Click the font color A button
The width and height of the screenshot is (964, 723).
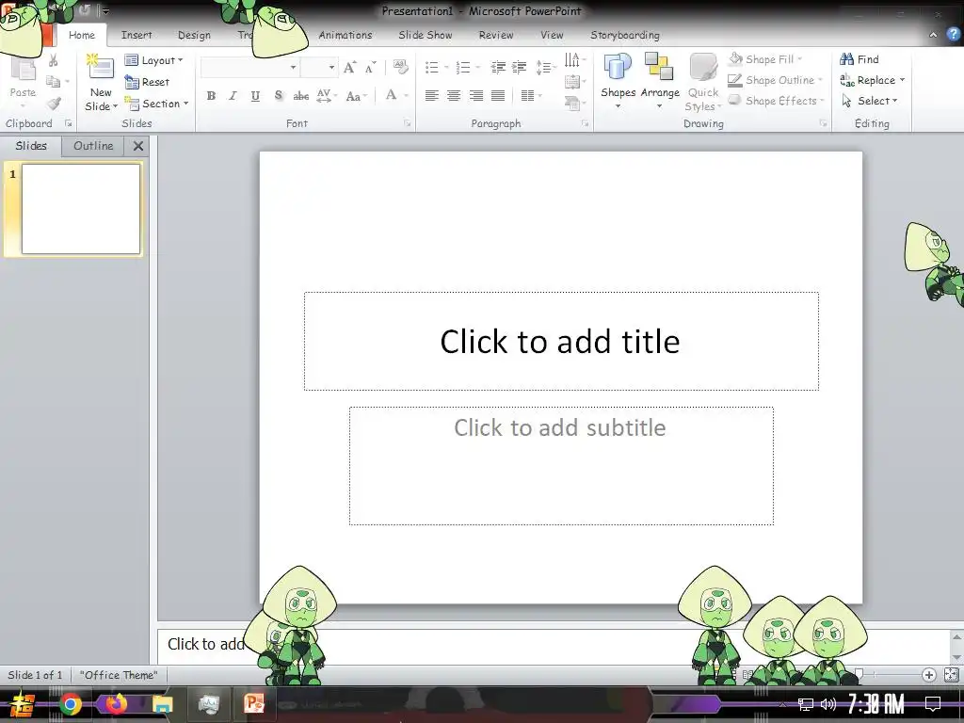(391, 95)
